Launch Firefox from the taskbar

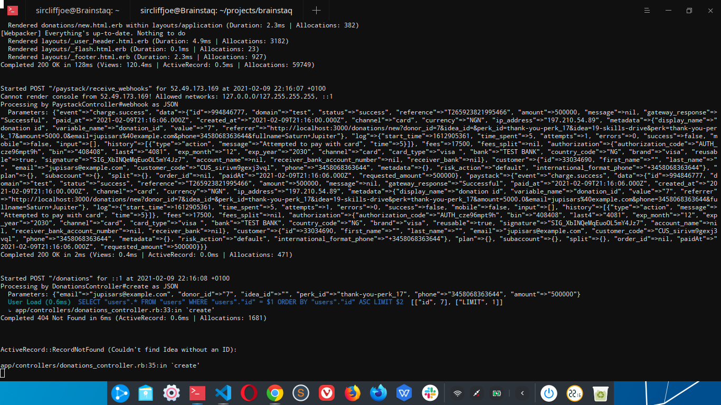click(x=352, y=393)
